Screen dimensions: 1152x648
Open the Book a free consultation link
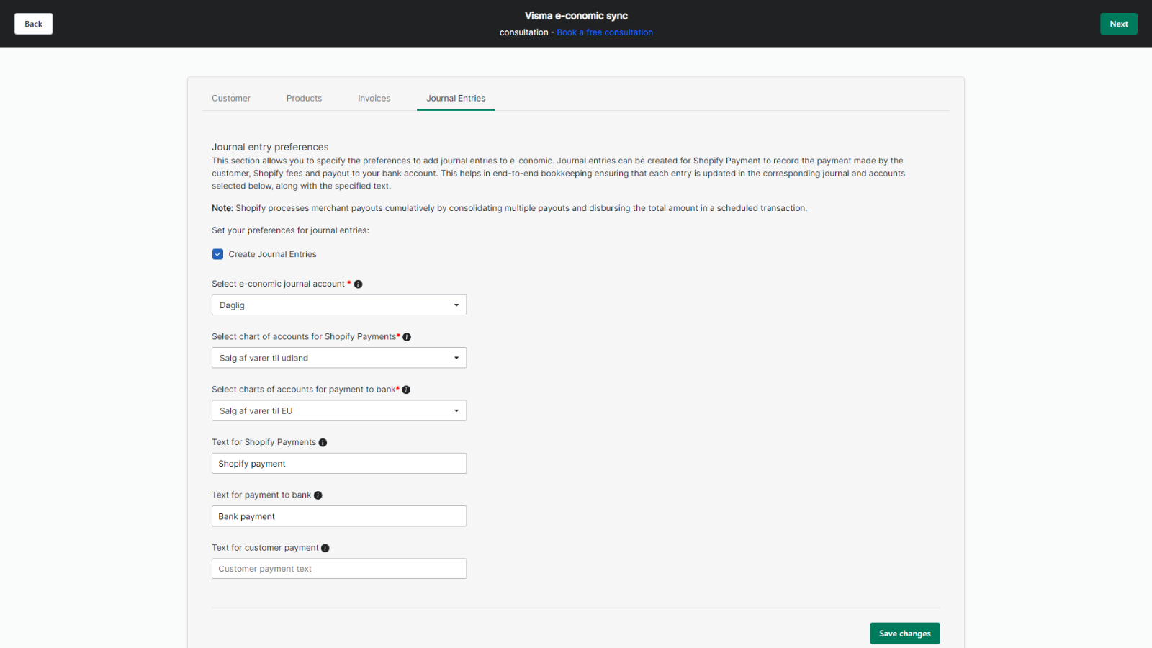click(604, 32)
